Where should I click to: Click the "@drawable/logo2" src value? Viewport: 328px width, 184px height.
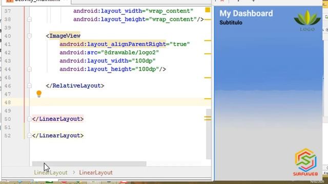tap(130, 53)
